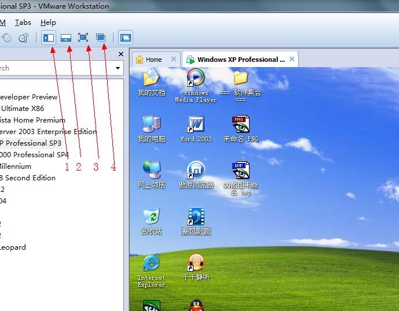
Task: Select Second Edition virtual machine entry
Action: click(28, 177)
